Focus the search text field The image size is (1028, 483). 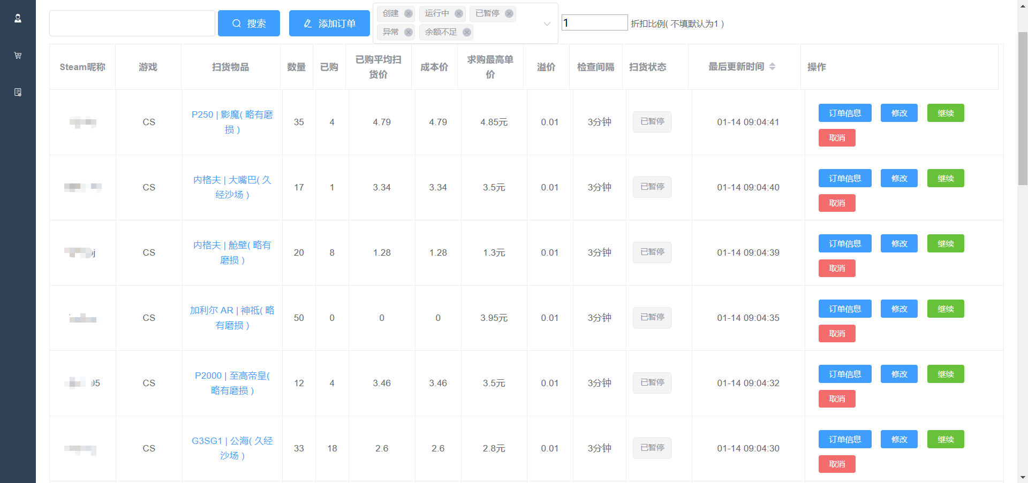(132, 24)
